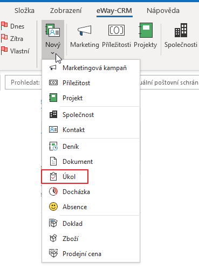This screenshot has height=269, width=199.
Task: Pick Společnost from the dropdown list
Action: (91, 115)
